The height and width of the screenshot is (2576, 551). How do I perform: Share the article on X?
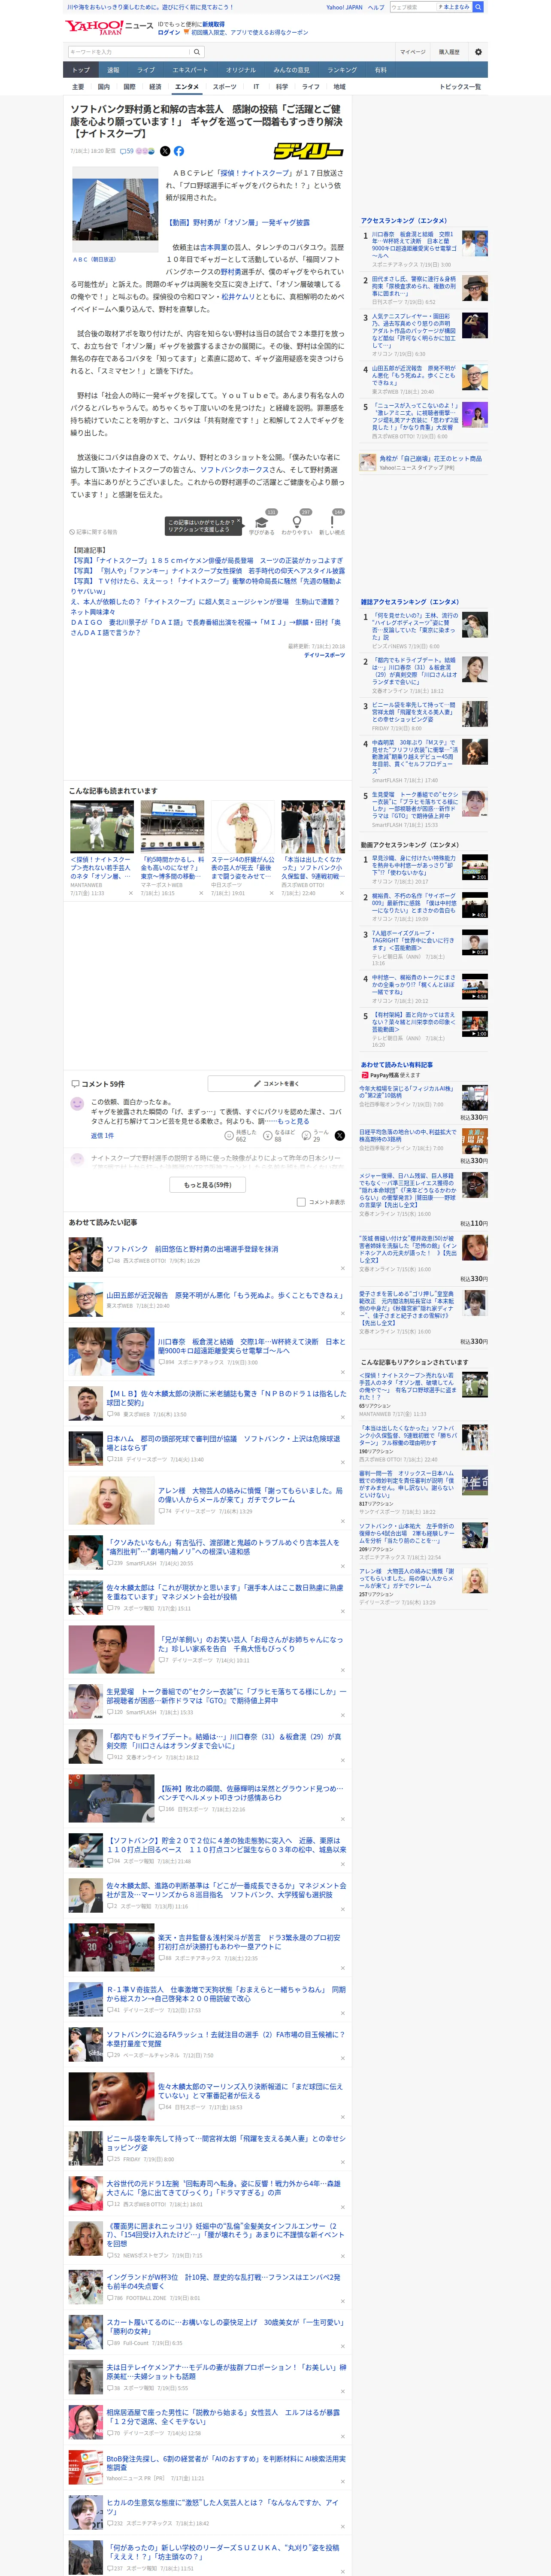(x=165, y=151)
